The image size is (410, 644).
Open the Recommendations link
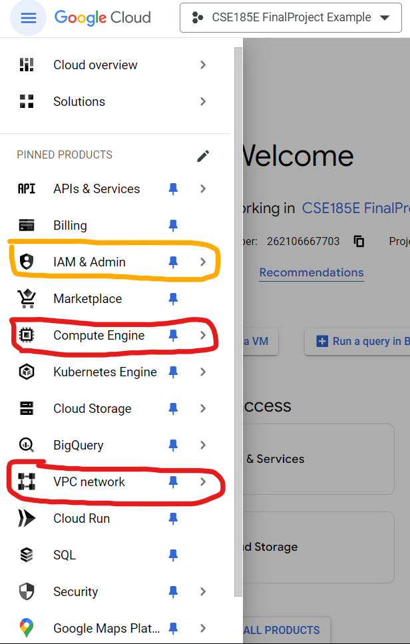coord(311,273)
